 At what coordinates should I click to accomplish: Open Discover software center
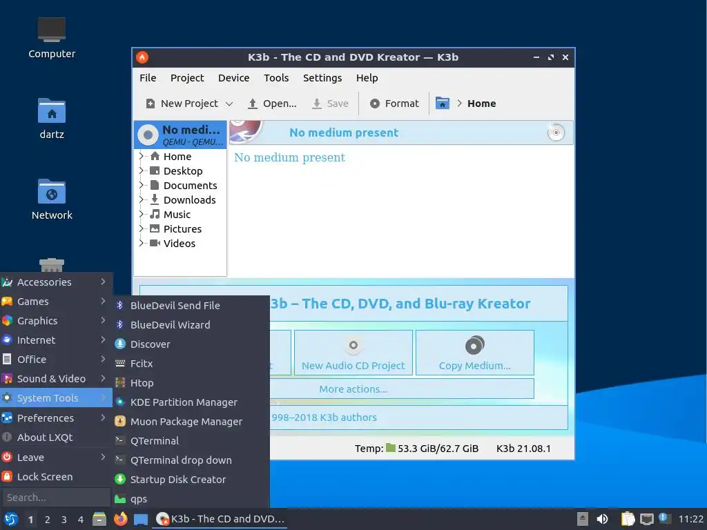point(191,344)
